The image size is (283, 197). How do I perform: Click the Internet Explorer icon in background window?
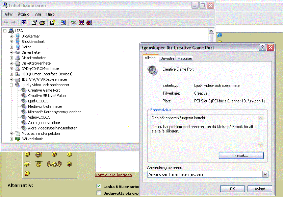tap(220, 35)
